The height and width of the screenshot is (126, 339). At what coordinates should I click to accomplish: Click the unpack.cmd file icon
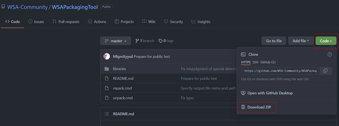click(107, 98)
